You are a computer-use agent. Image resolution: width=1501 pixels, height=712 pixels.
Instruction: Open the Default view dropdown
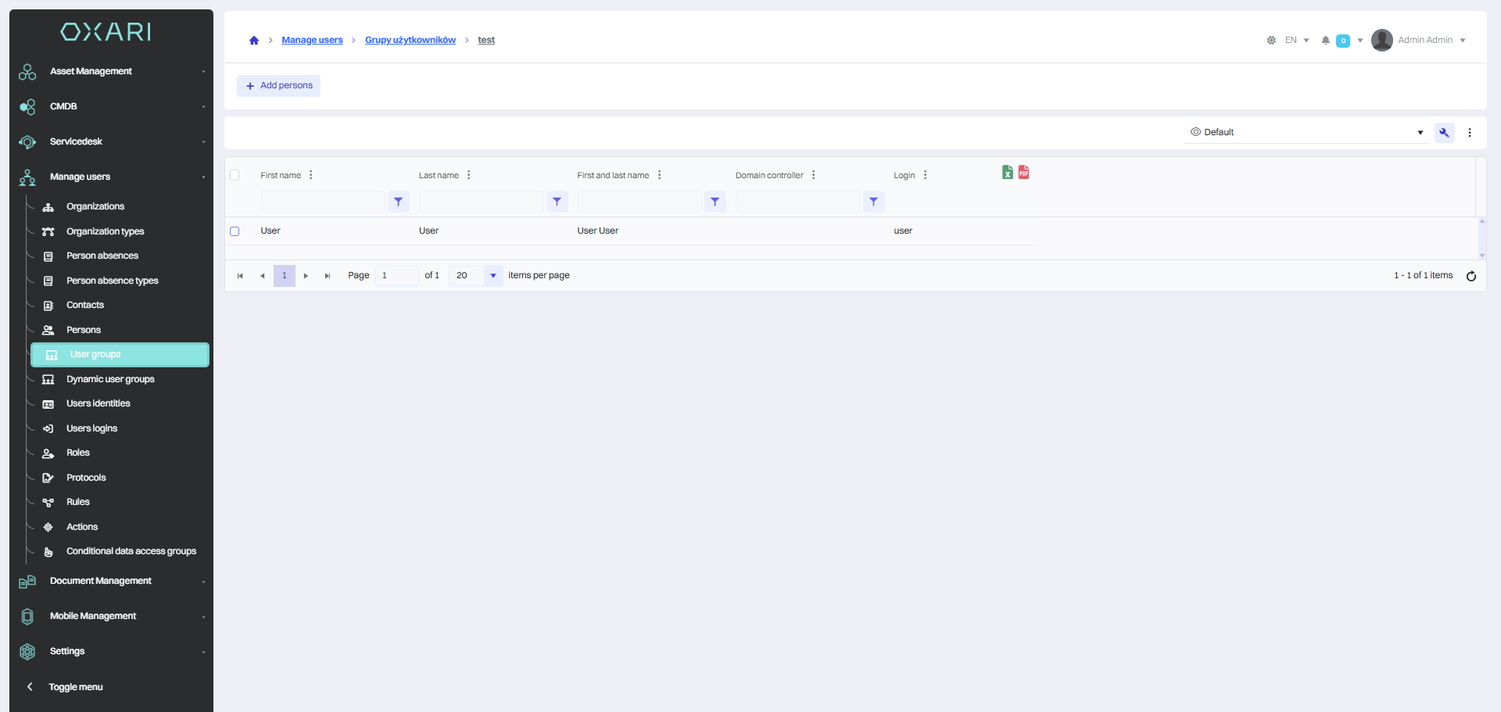1306,133
